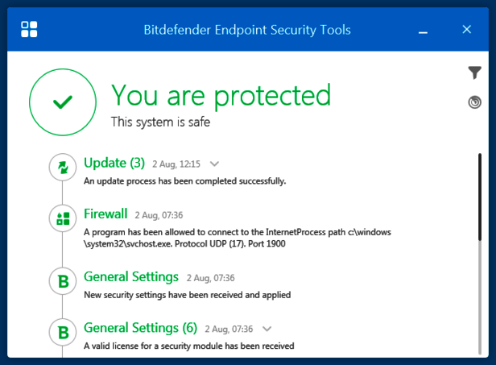Click the scan radar icon on right
The image size is (496, 365).
(x=475, y=102)
